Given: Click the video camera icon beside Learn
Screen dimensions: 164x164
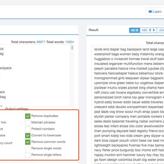Looking at the screenshot, I should pyautogui.click(x=150, y=12).
